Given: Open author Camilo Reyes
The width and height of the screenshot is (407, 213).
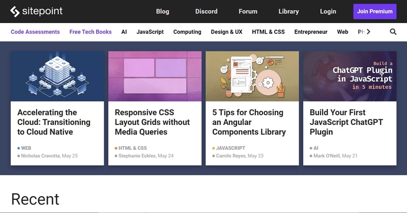Looking at the screenshot, I should click(x=231, y=156).
